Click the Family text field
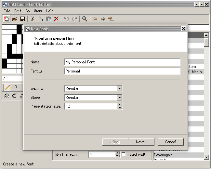 122,71
